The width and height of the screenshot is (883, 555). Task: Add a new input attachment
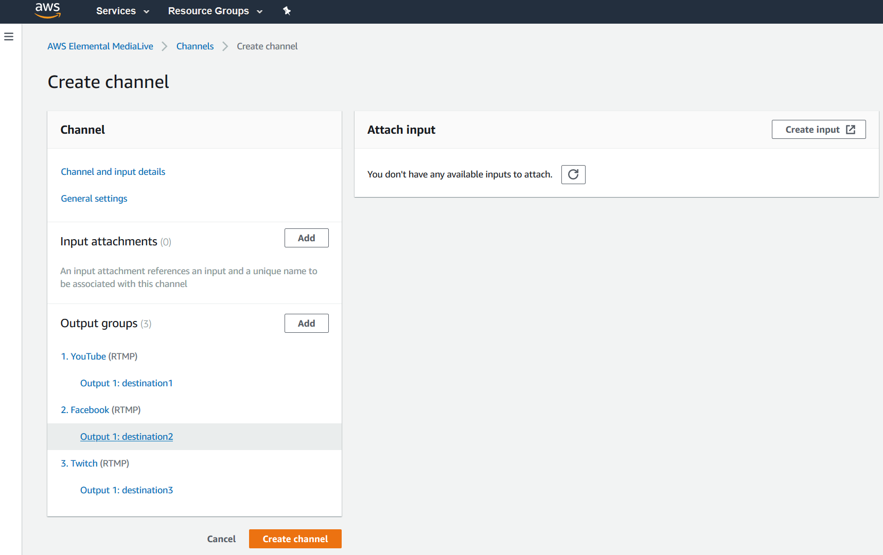307,238
